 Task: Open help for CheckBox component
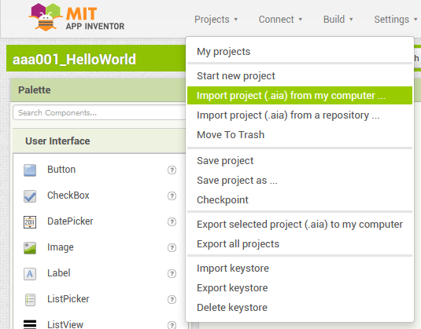pyautogui.click(x=172, y=196)
